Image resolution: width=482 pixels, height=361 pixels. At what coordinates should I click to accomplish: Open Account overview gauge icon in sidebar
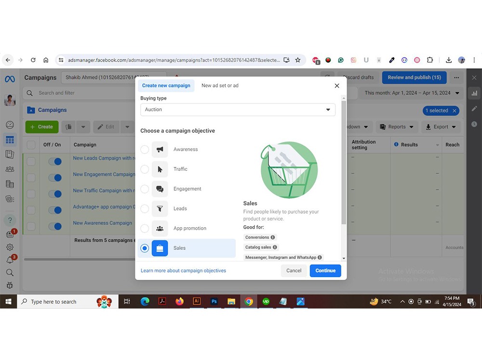[10, 125]
